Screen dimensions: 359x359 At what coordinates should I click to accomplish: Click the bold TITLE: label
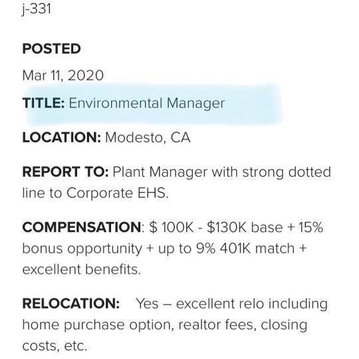coord(43,103)
